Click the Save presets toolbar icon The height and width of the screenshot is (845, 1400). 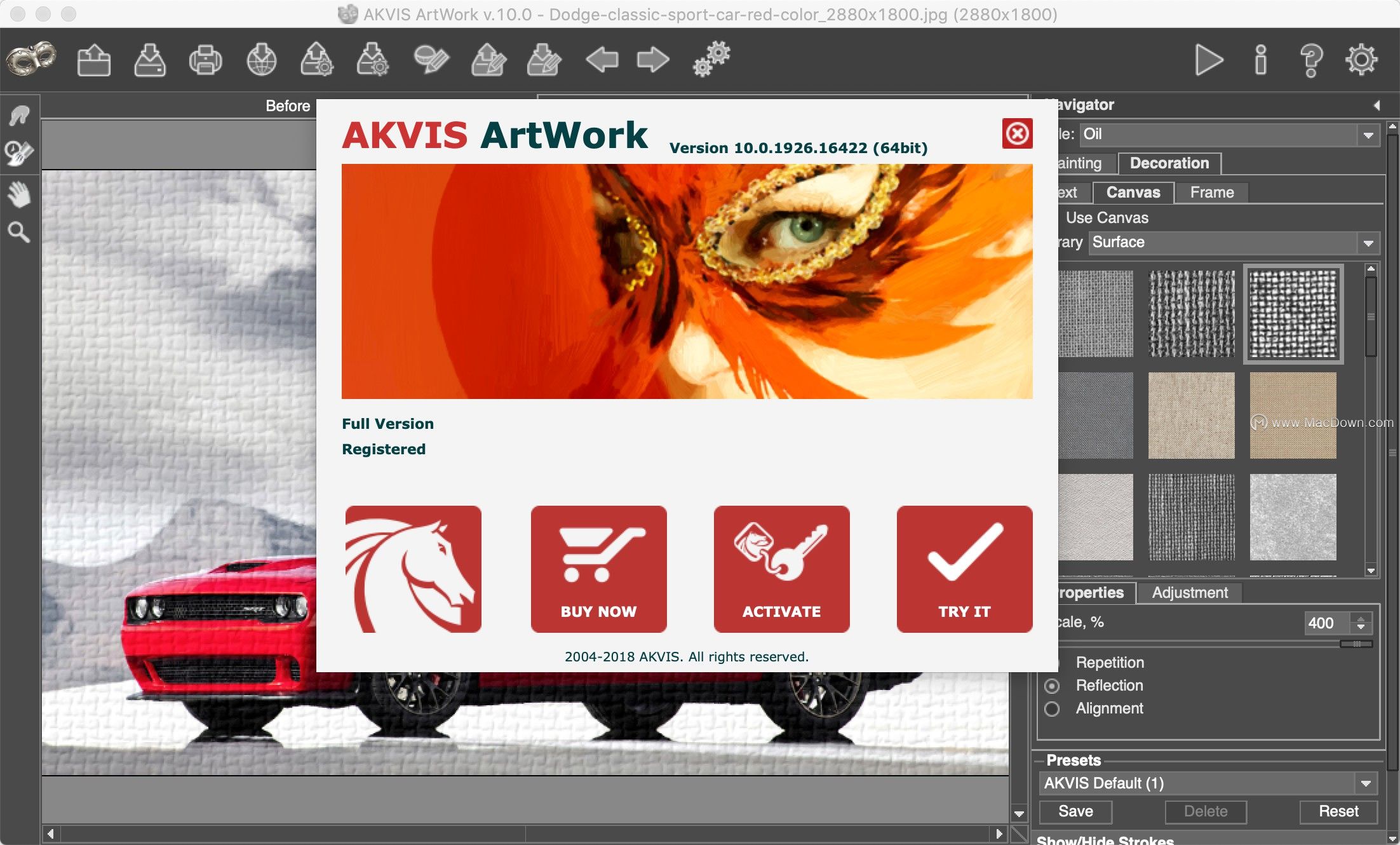click(373, 60)
